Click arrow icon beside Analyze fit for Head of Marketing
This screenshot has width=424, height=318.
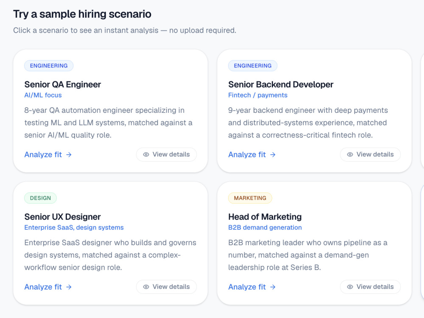273,287
